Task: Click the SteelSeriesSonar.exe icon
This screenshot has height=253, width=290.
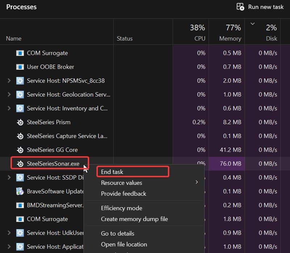Action: tap(20, 164)
